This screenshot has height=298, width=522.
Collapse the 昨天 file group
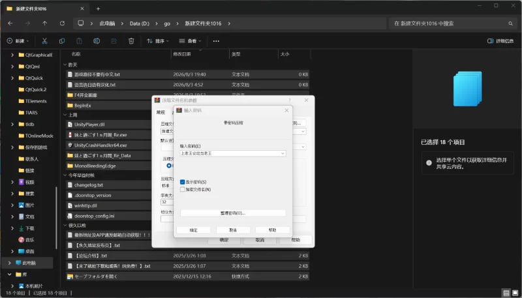pyautogui.click(x=65, y=65)
